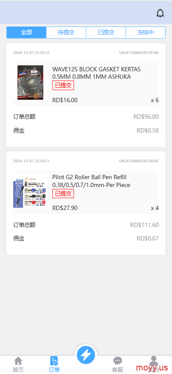Open WAVE125 gasket product thumbnail
Viewport: 172px width, 374px height.
pyautogui.click(x=30, y=82)
